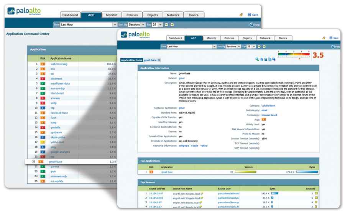345x212 pixels.
Task: Open the Time dropdown in the back window
Action: click(x=115, y=24)
